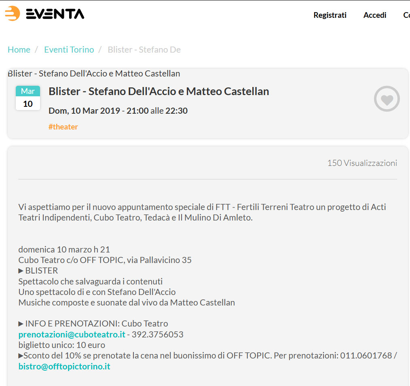
Task: Click the phone number 392.3756053
Action: (157, 335)
